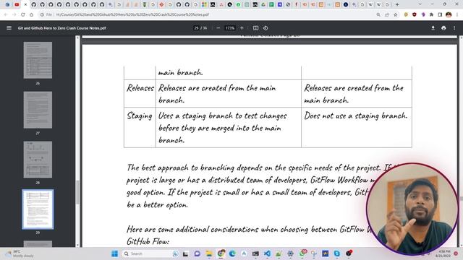Open File Explorer from taskbar

[209, 253]
